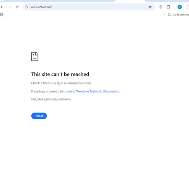The image size is (189, 193).
Task: Select the DNS_PROBE_FINISHED_NXDOMAIN error code text
Action: tap(51, 100)
